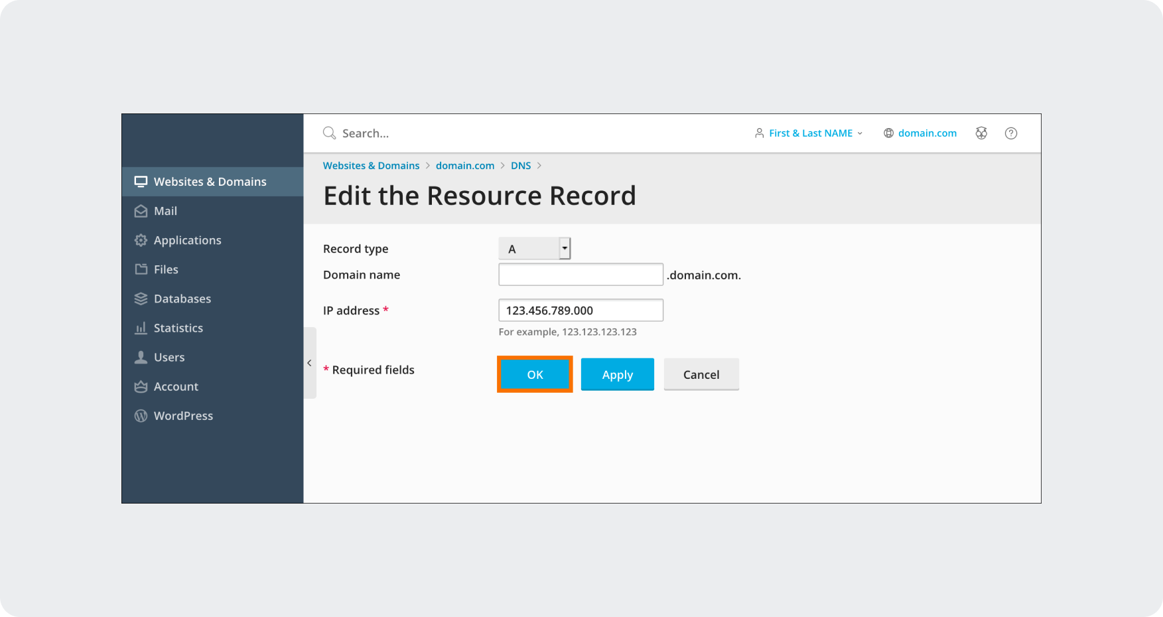Image resolution: width=1163 pixels, height=617 pixels.
Task: Click the Mail envelope icon in sidebar
Action: click(x=141, y=211)
